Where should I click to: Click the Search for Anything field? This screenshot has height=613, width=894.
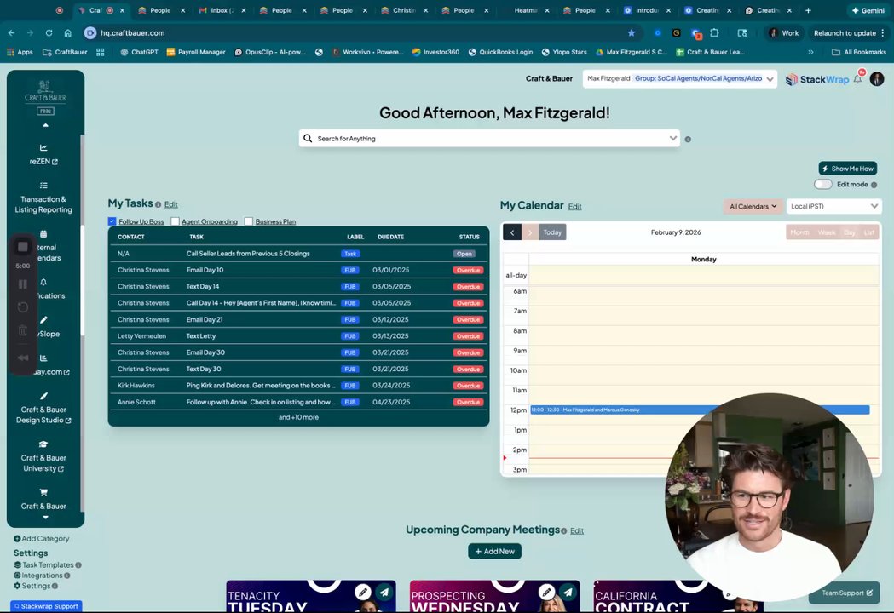click(x=489, y=139)
